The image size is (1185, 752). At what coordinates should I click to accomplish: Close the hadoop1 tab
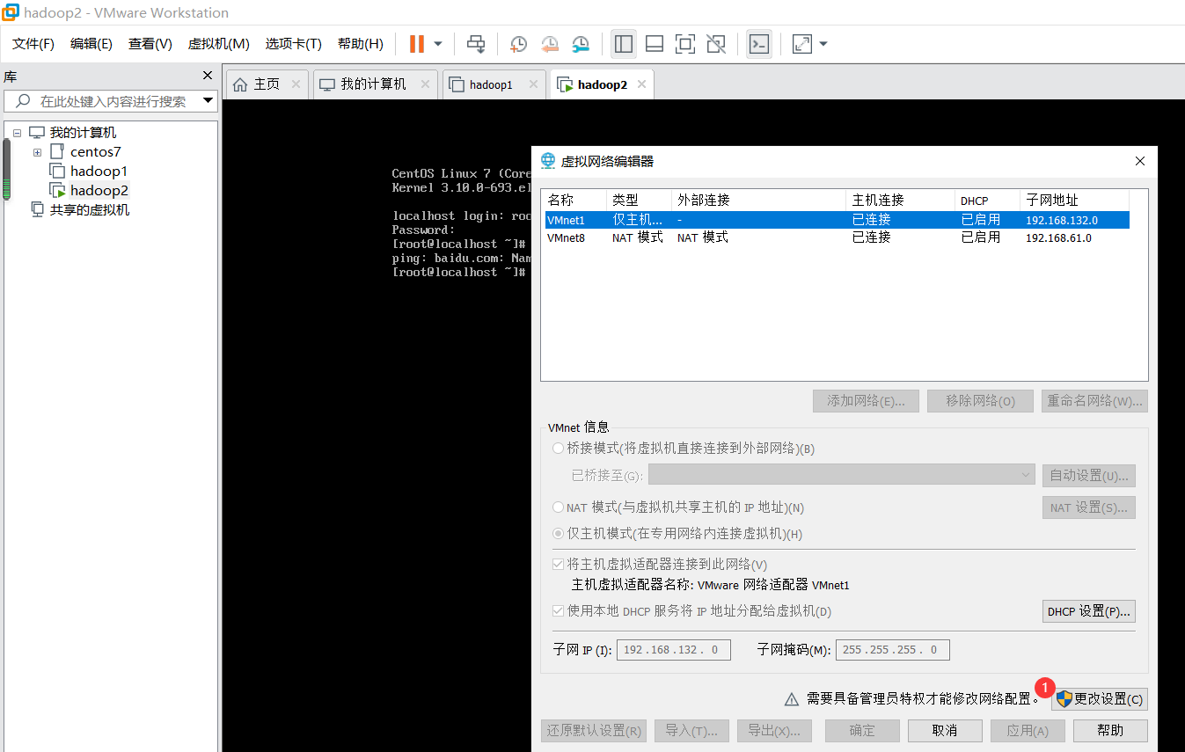[533, 84]
